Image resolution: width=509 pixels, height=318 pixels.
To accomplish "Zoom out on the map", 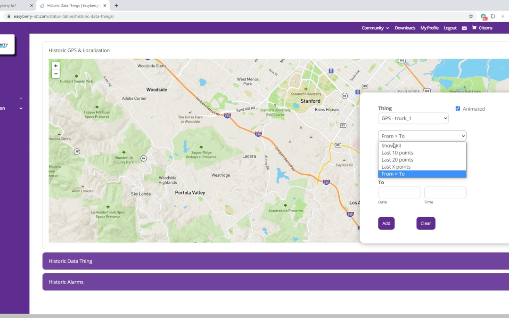I will click(56, 74).
